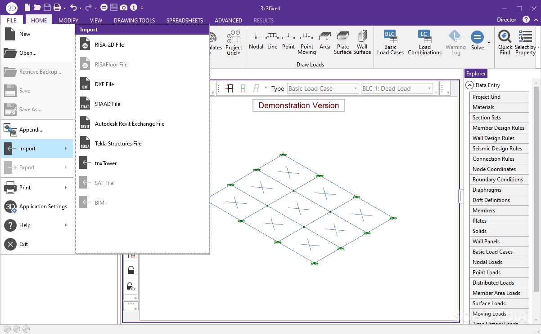Click the Help question mark icon near Director
This screenshot has width=541, height=334.
coord(526,20)
